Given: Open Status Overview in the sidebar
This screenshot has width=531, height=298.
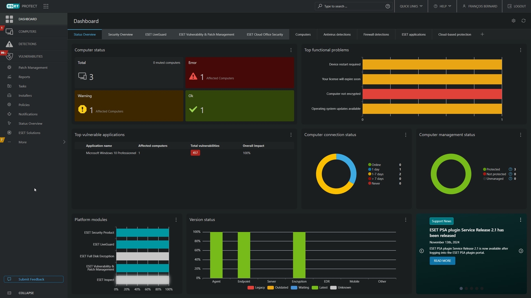Looking at the screenshot, I should coord(30,124).
